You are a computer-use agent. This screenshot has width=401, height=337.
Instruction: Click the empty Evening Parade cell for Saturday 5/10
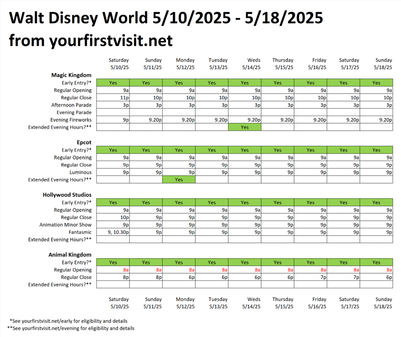click(113, 112)
